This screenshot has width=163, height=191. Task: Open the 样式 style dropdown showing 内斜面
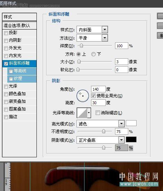pyautogui.click(x=92, y=30)
